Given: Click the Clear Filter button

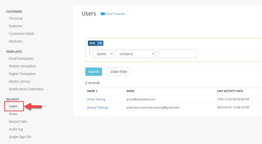Looking at the screenshot, I should (119, 72).
